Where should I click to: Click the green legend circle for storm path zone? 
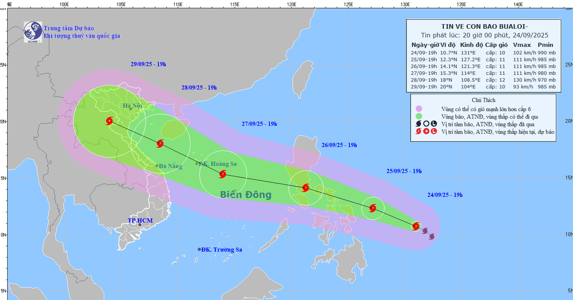[x=419, y=116]
